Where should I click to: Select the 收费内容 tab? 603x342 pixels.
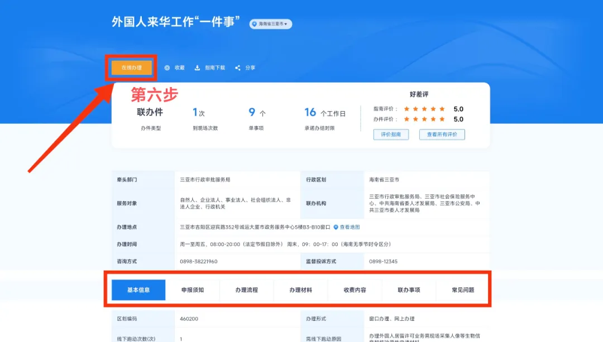click(x=355, y=290)
